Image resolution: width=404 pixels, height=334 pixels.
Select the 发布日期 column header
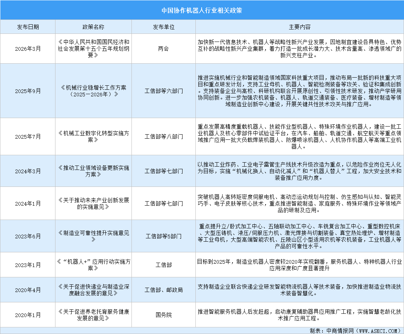(x=28, y=26)
